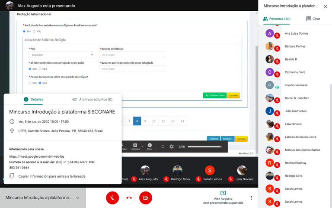Click the Anterior button
The width and height of the screenshot is (332, 208).
pyautogui.click(x=214, y=139)
